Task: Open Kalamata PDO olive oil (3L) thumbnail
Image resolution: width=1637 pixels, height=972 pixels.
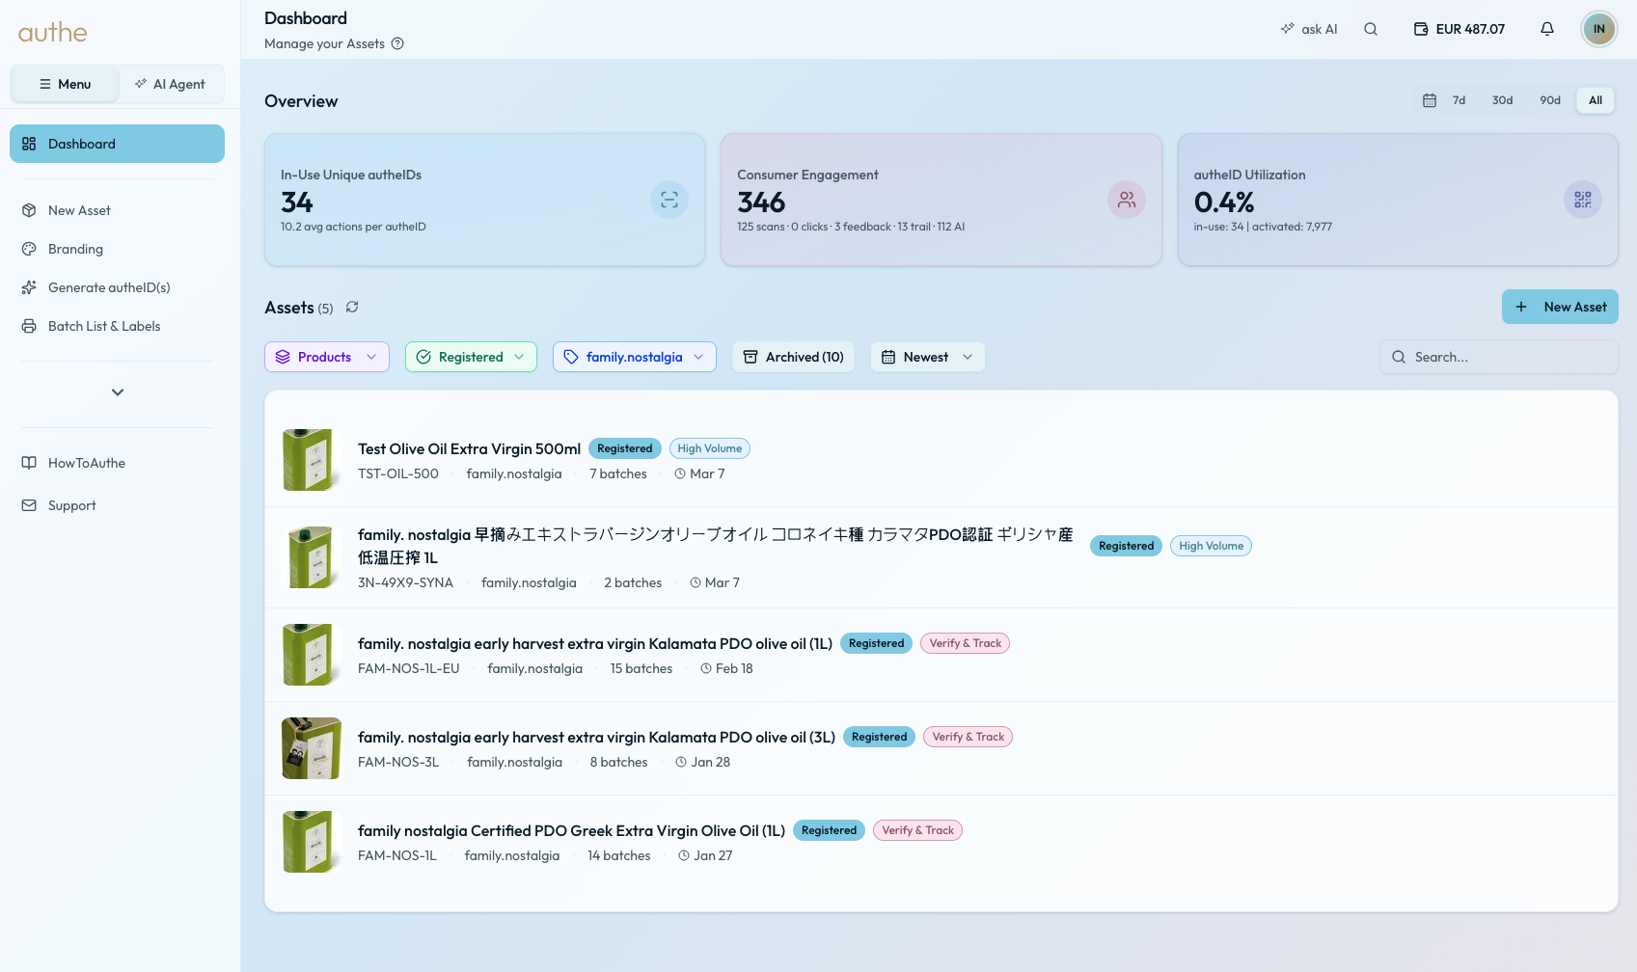Action: click(312, 748)
